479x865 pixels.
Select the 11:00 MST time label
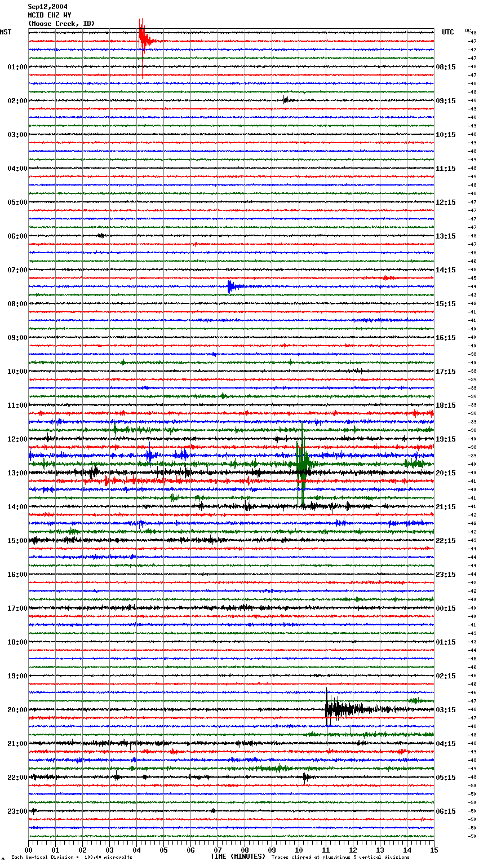click(17, 405)
